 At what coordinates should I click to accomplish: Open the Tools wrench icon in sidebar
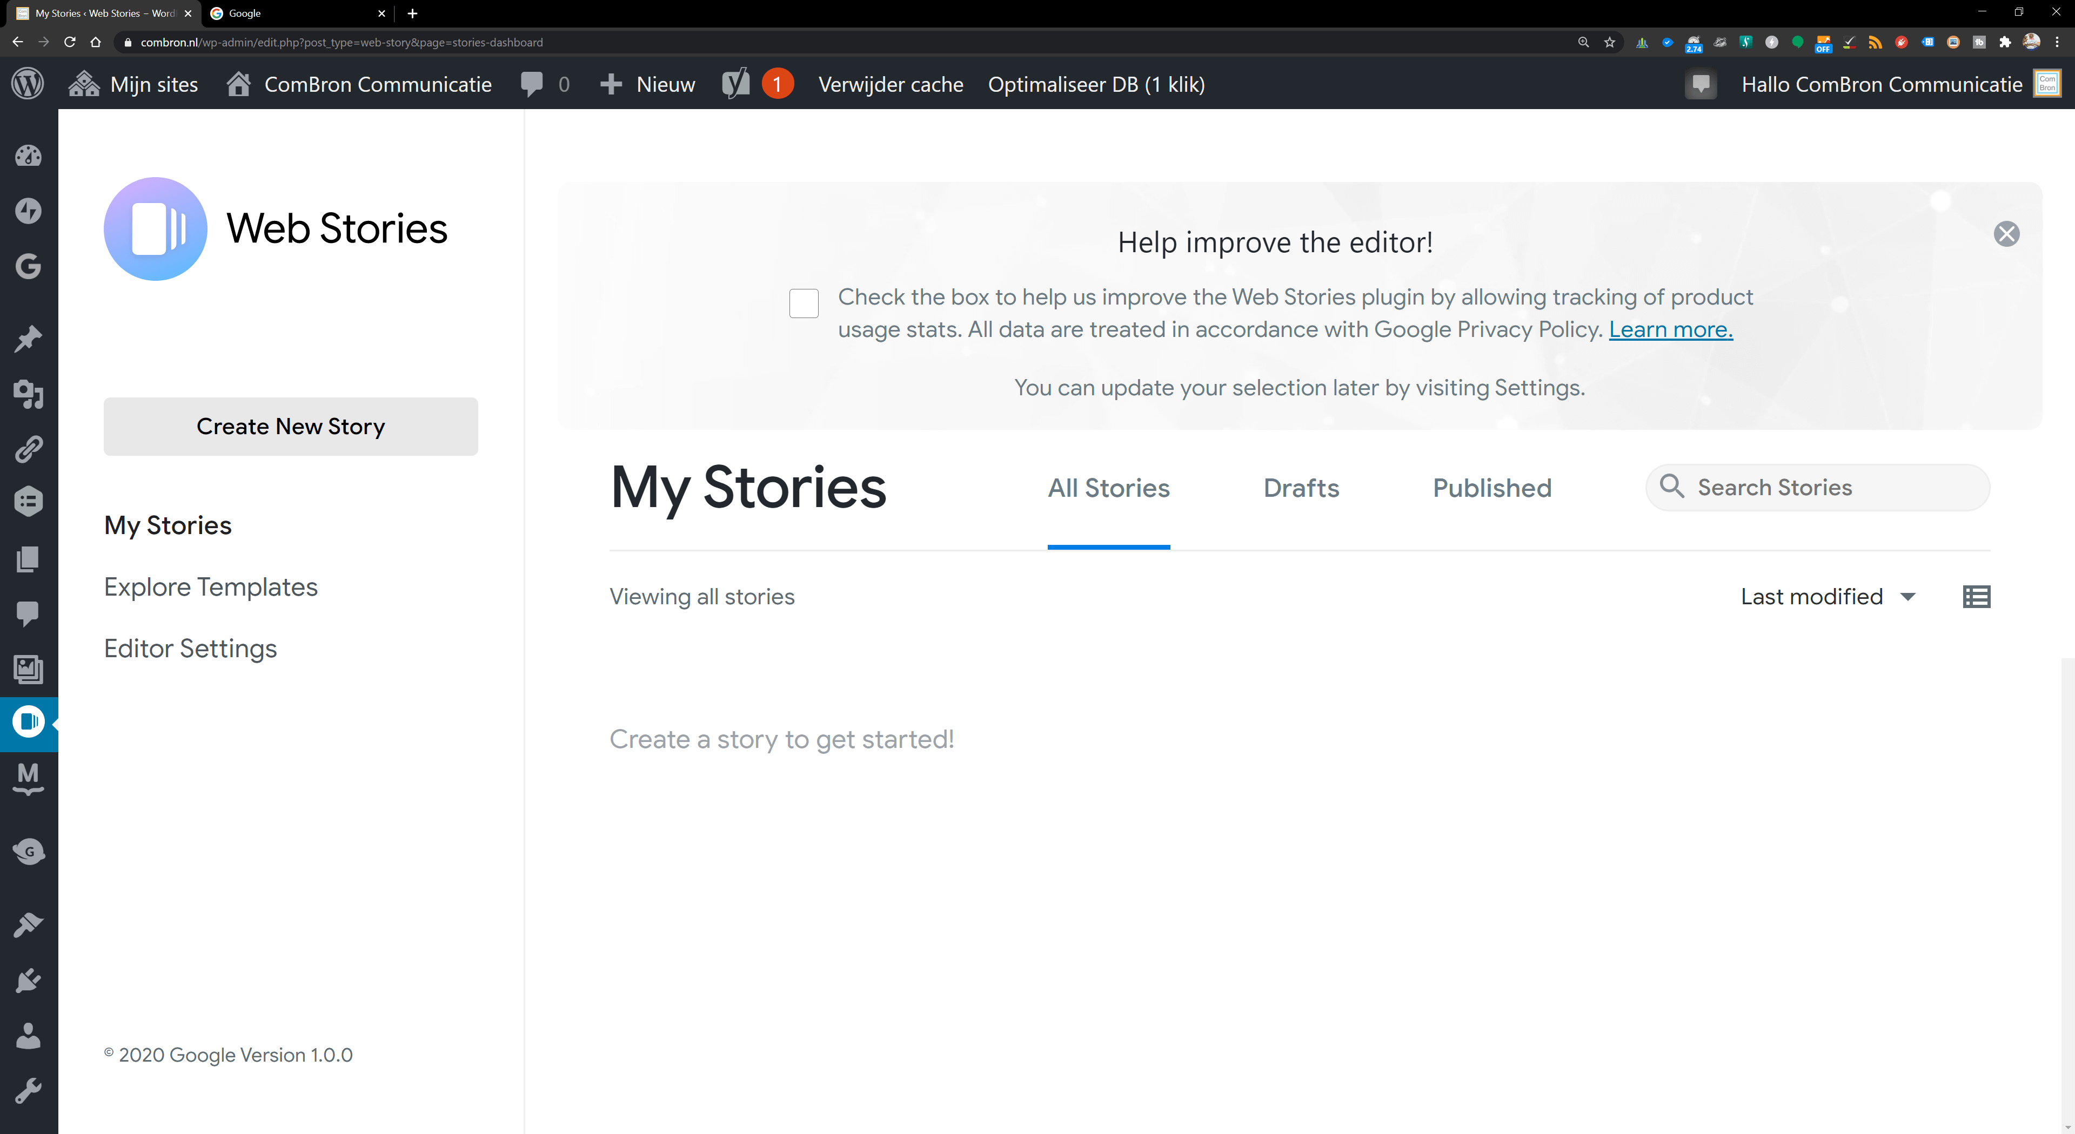29,1089
